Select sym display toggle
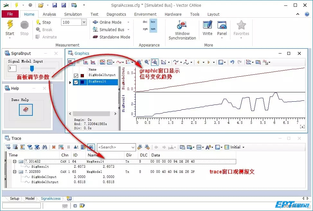Image resolution: width=313 pixels, height=211 pixels. 145,29
